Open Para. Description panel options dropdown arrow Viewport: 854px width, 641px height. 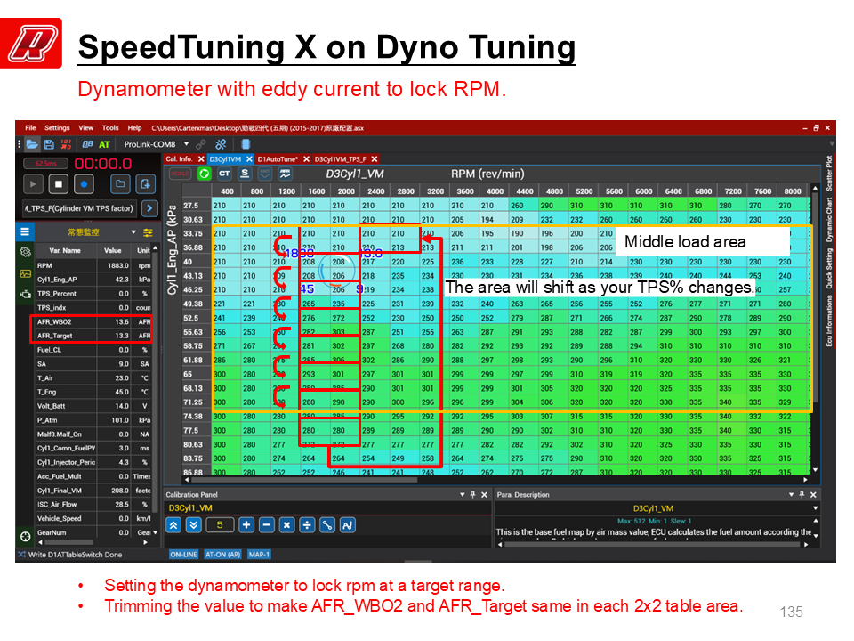tap(791, 494)
